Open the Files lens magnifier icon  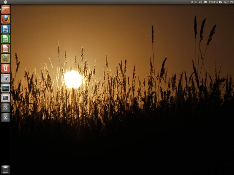pos(5,117)
